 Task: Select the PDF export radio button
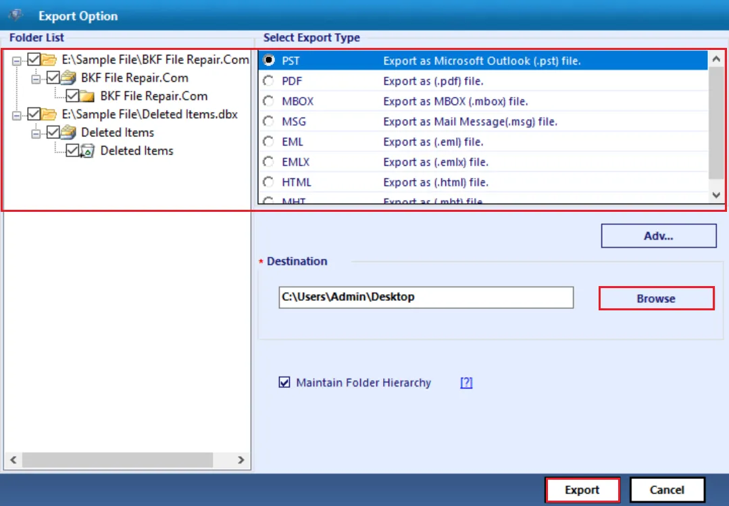pos(269,81)
